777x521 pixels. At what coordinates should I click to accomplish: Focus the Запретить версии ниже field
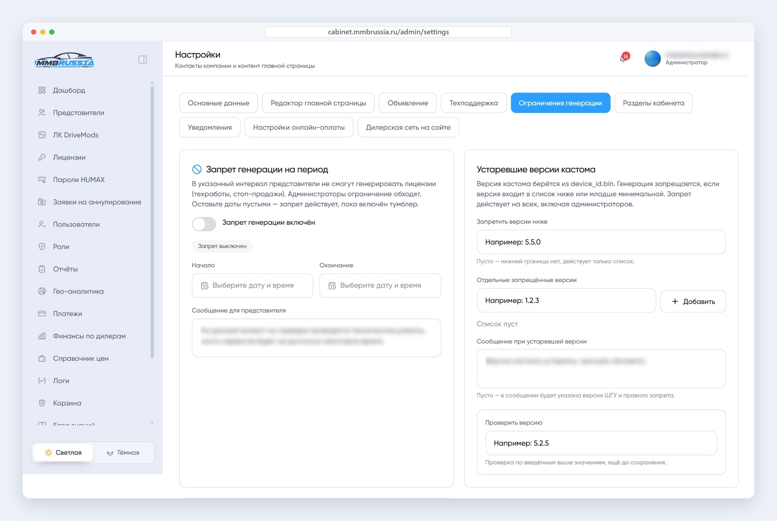click(x=601, y=242)
